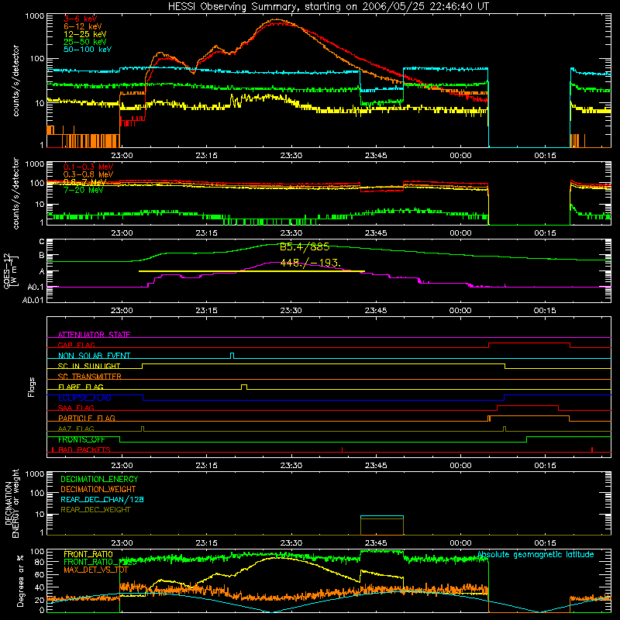Viewport: 620px width, 620px height.
Task: Click the B5.4/885 flare annotation
Action: 305,247
